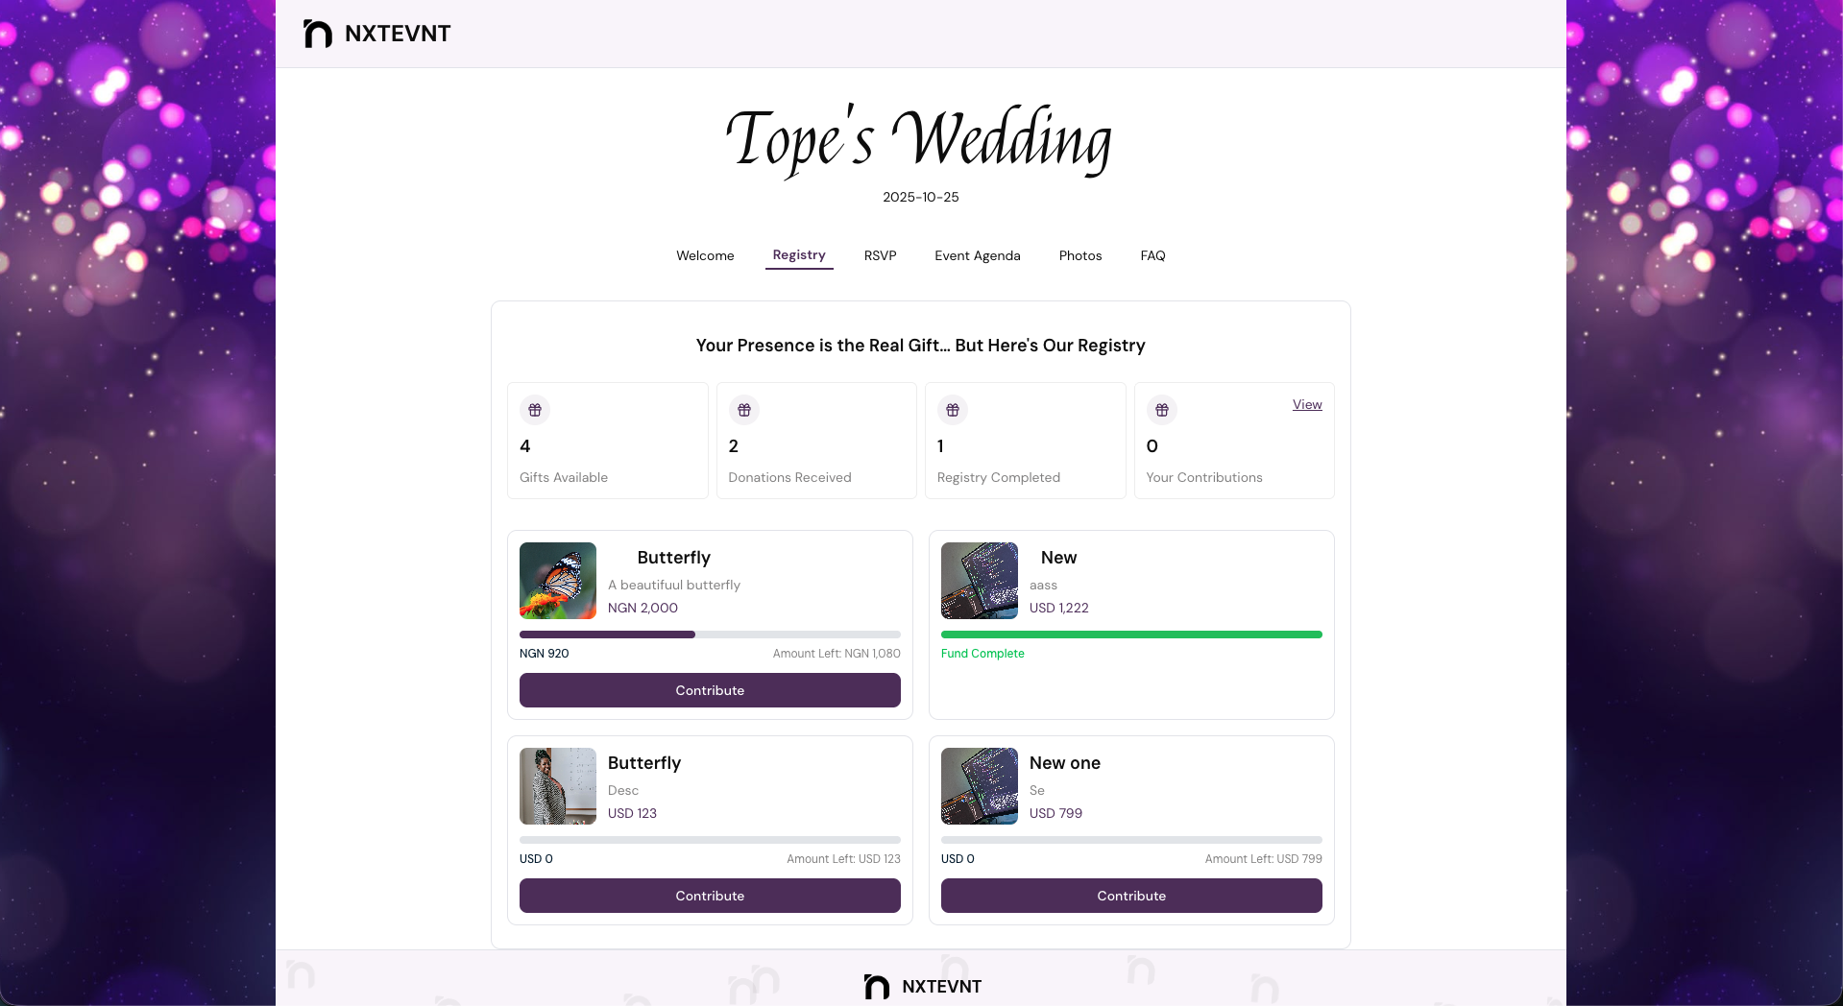Click the New gift laptop thumbnail
The height and width of the screenshot is (1006, 1843).
[x=980, y=581]
